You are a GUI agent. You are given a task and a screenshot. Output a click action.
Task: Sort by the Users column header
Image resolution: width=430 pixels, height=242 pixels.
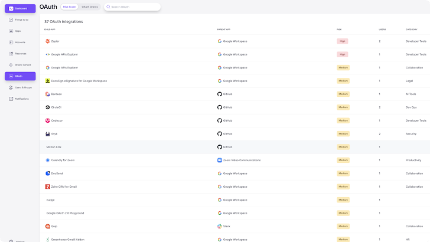382,28
